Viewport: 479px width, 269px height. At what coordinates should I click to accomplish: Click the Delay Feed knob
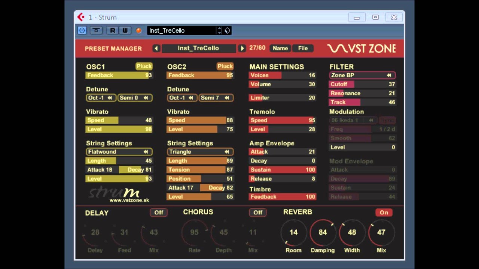[x=124, y=232]
